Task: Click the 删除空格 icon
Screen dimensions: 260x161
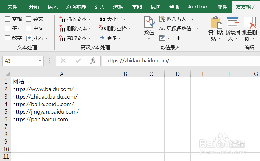Action: pos(102,28)
